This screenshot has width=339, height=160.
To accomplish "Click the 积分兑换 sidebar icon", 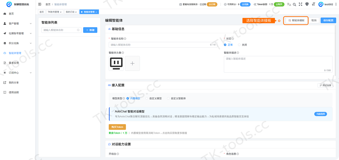I will [x=5, y=43].
